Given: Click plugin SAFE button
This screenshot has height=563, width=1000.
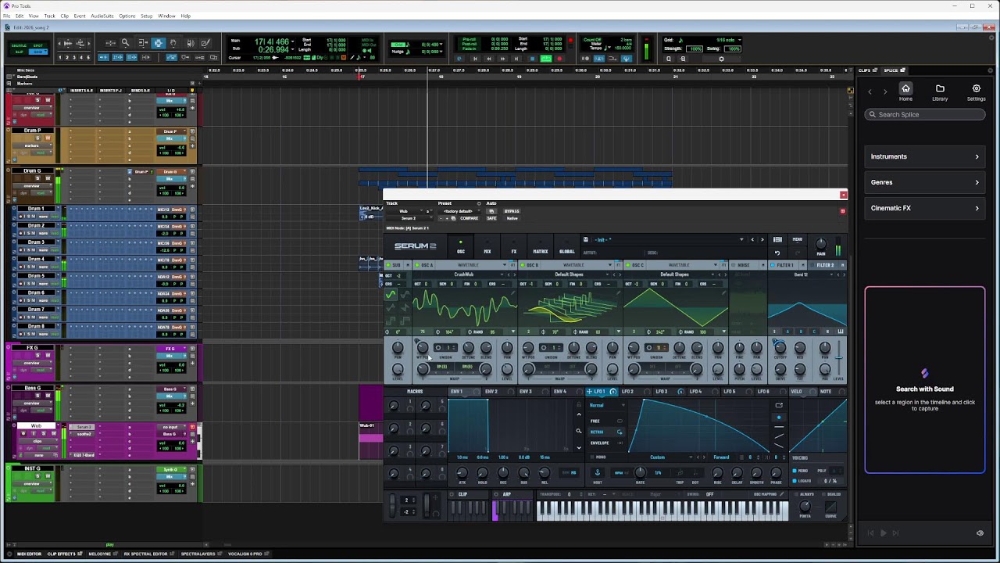Looking at the screenshot, I should (x=491, y=218).
